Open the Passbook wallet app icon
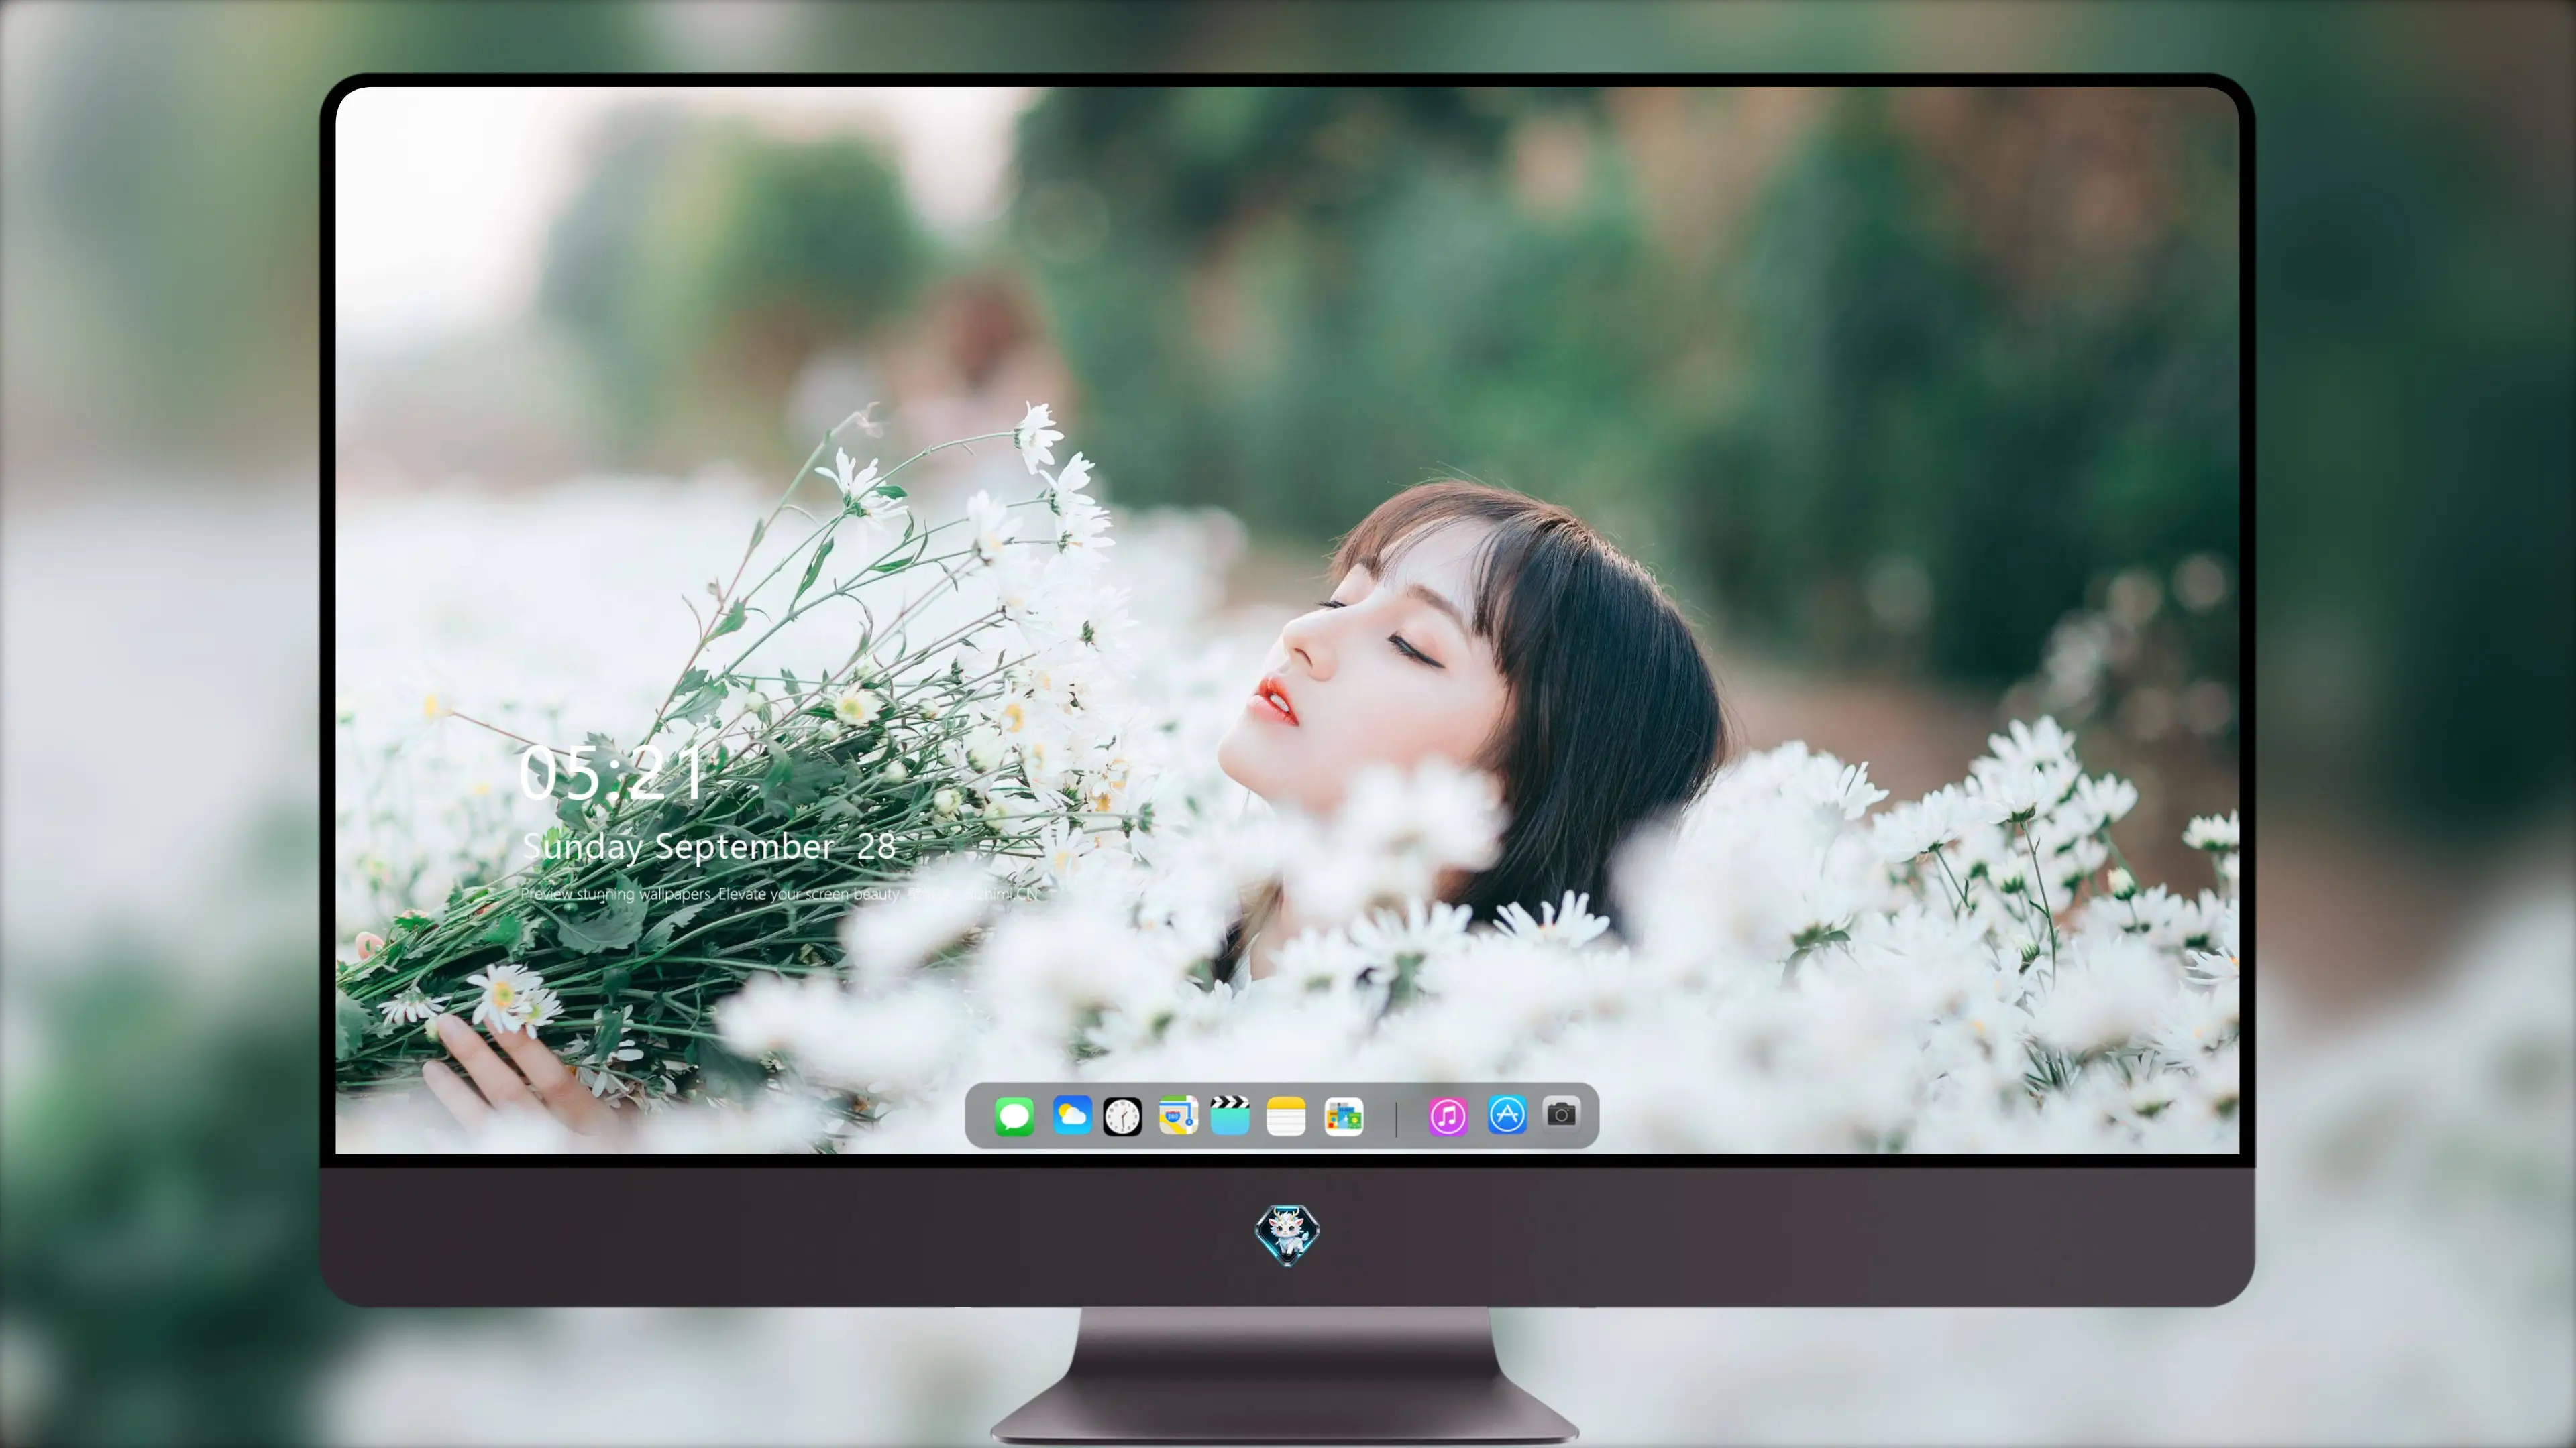Screen dimensions: 2576x1448 [1344, 1116]
